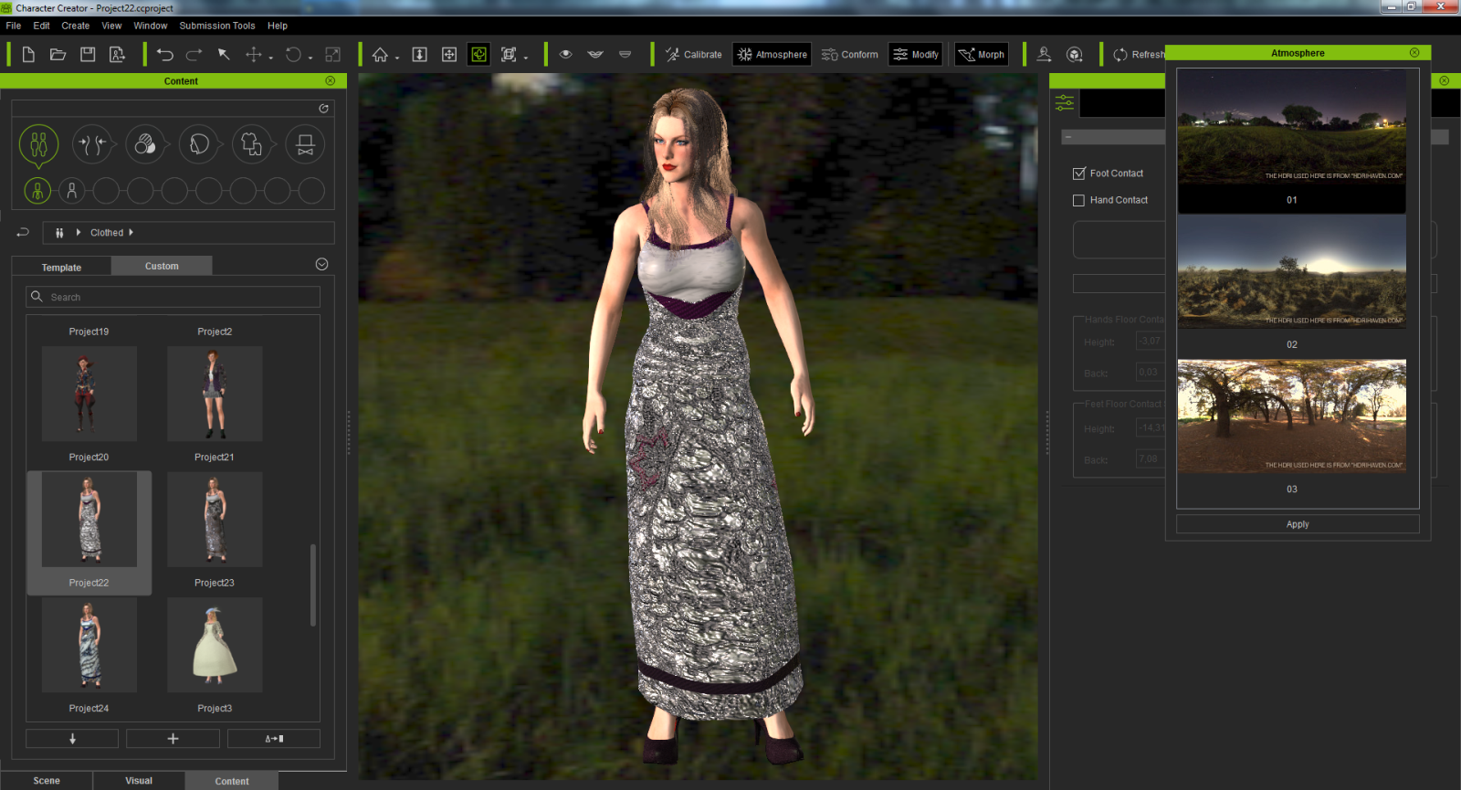The height and width of the screenshot is (790, 1461).
Task: Expand the root path arrow before Clothed
Action: pyautogui.click(x=79, y=233)
